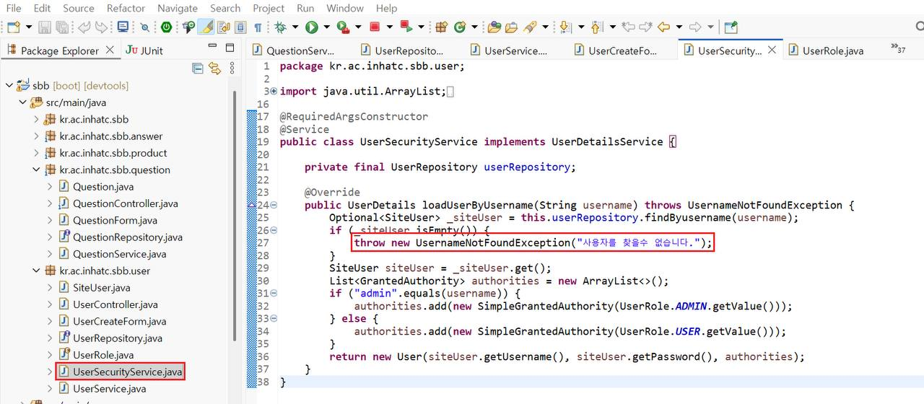The width and height of the screenshot is (924, 404).
Task: Toggle Mark Occurrences highlighter icon
Action: (206, 27)
